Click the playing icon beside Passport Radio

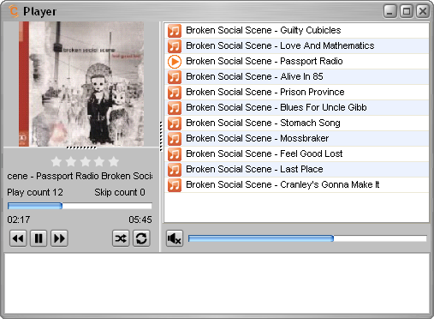pos(175,62)
